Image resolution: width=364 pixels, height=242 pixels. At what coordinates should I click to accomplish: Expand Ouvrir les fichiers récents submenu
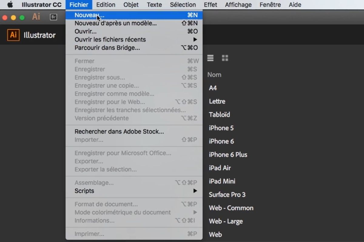[134, 39]
